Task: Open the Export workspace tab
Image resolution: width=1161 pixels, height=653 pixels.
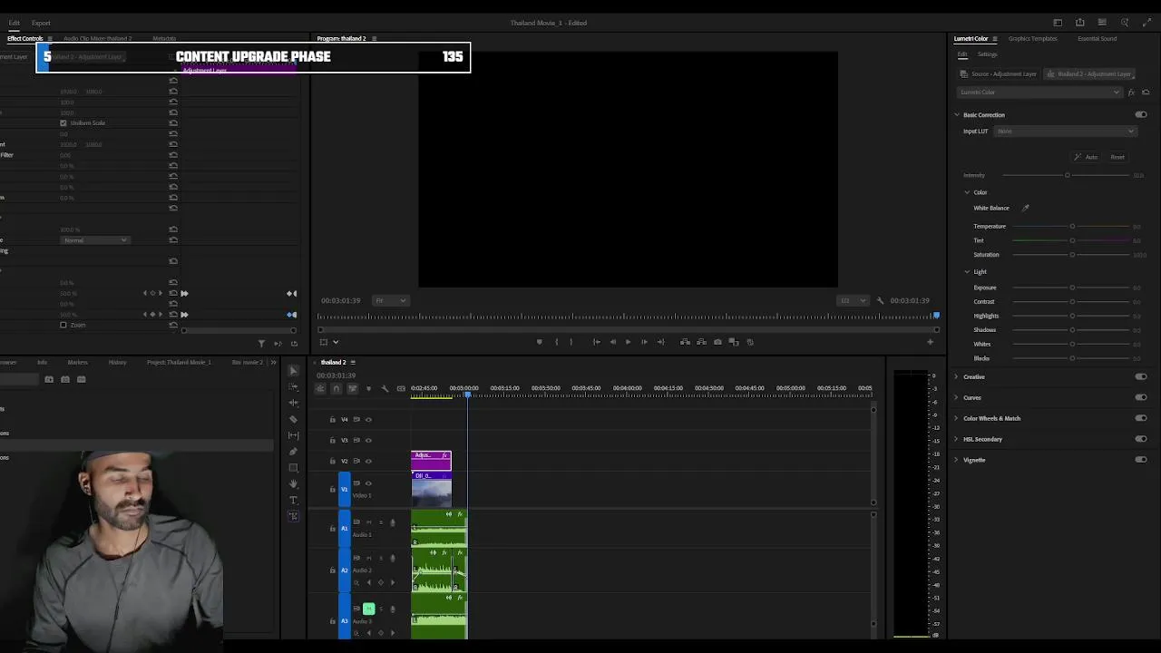Action: [x=41, y=23]
